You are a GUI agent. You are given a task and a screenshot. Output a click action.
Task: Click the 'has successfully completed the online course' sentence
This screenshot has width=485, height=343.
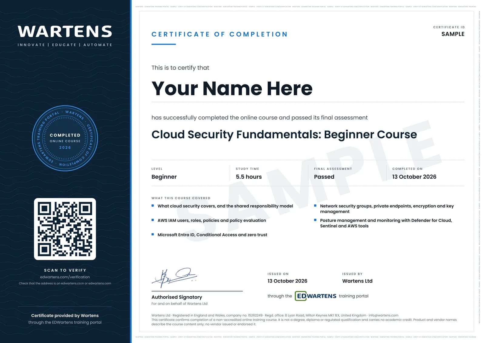[259, 118]
